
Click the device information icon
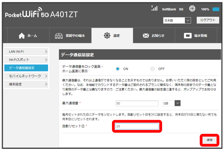point(187,36)
